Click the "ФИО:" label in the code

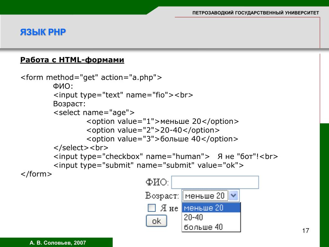[x=63, y=86]
